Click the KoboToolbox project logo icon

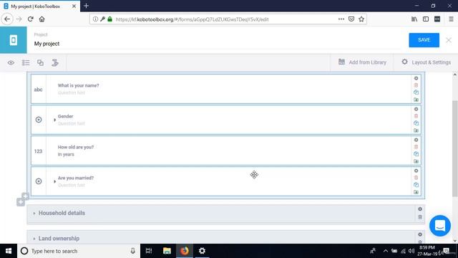pos(13,40)
